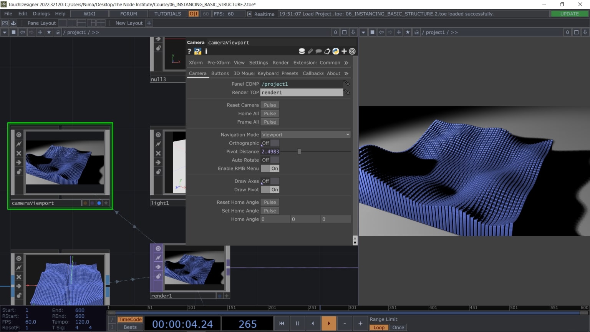Expand hidden parameter pages with the chevron
This screenshot has width=590, height=332.
click(x=346, y=62)
